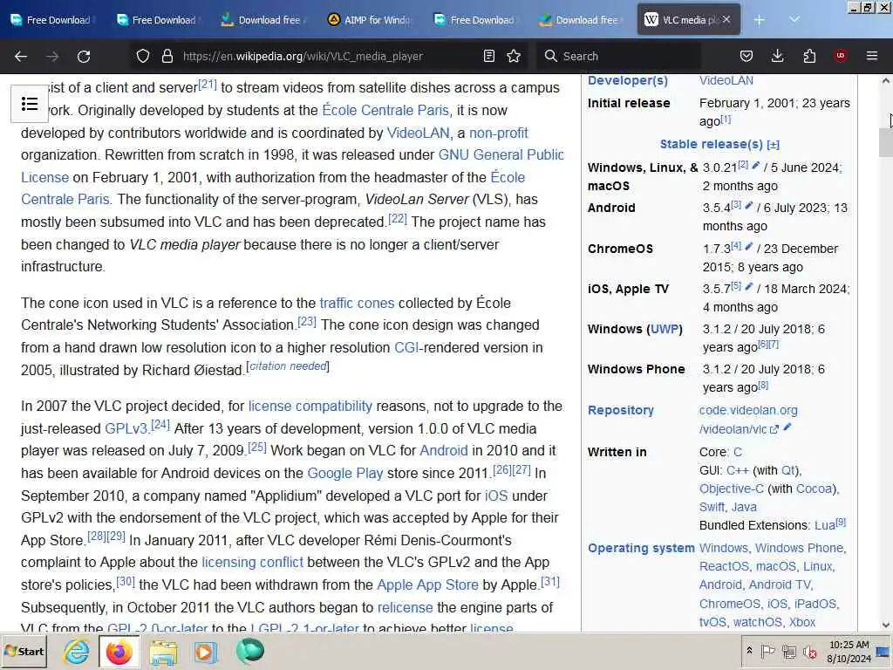Open the relicense link
The image size is (893, 670).
pyautogui.click(x=405, y=607)
